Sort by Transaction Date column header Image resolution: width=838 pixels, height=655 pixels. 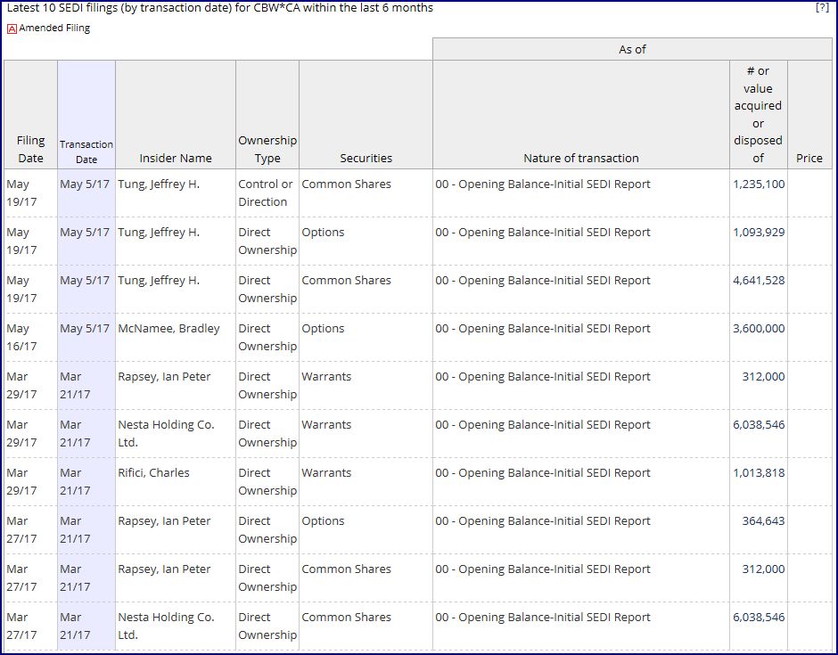pos(86,151)
